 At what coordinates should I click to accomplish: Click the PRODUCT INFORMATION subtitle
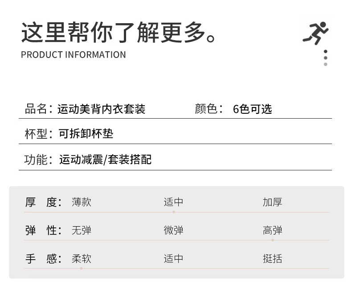point(74,55)
